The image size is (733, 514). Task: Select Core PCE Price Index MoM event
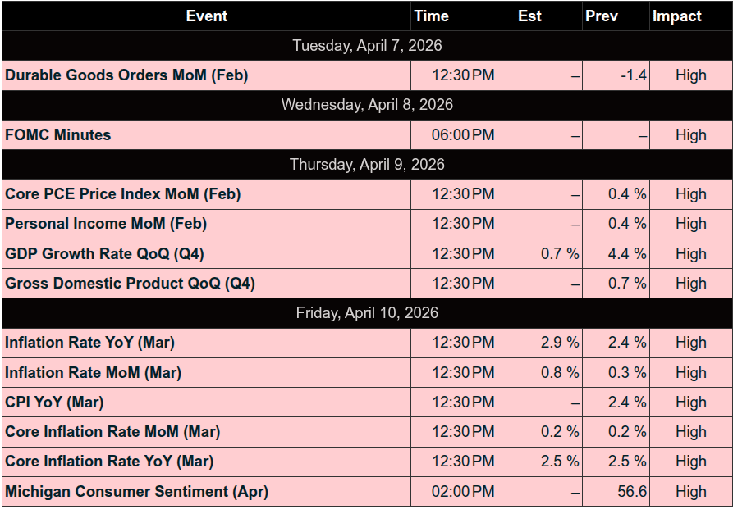point(123,194)
